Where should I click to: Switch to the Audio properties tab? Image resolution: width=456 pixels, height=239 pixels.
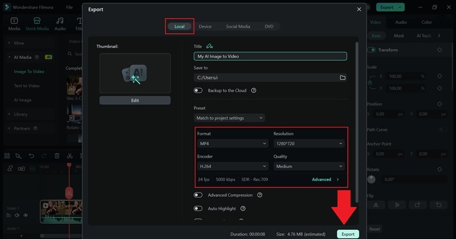[x=401, y=22]
